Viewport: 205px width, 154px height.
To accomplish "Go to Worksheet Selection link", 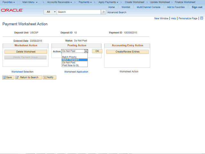I will click(x=22, y=72).
